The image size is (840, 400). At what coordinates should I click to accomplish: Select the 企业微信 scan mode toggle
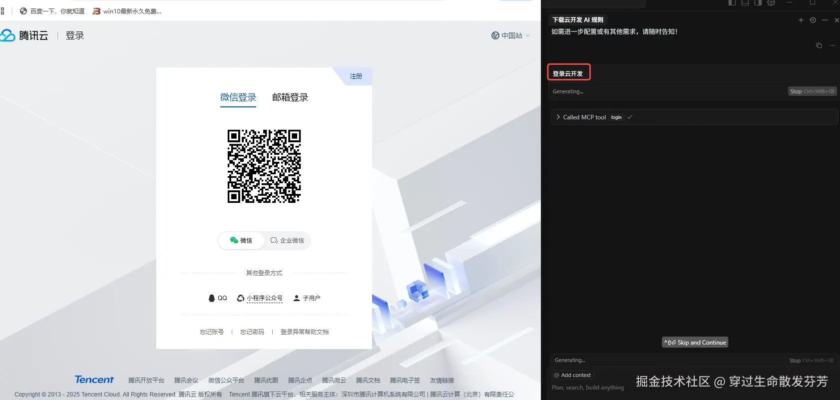pyautogui.click(x=287, y=241)
